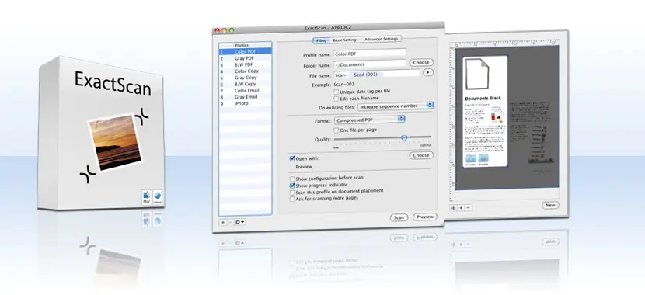Click the fit/move crosshair icon under the scan preview

[454, 208]
